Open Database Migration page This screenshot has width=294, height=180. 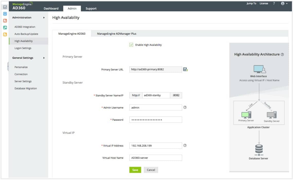coord(26,89)
